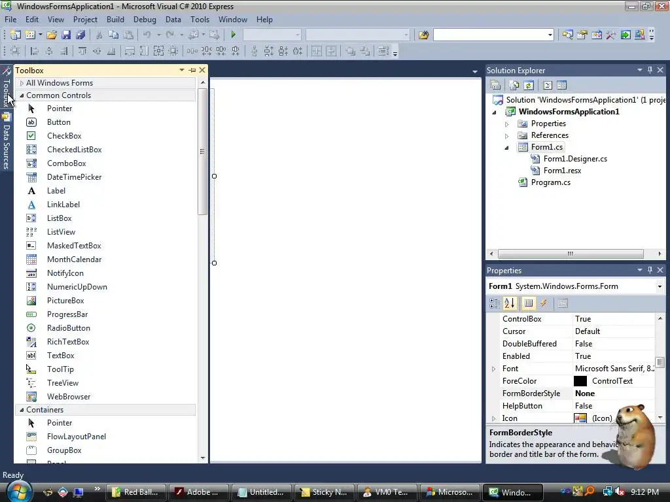Open the Properties Window toolbar icon

point(582,35)
